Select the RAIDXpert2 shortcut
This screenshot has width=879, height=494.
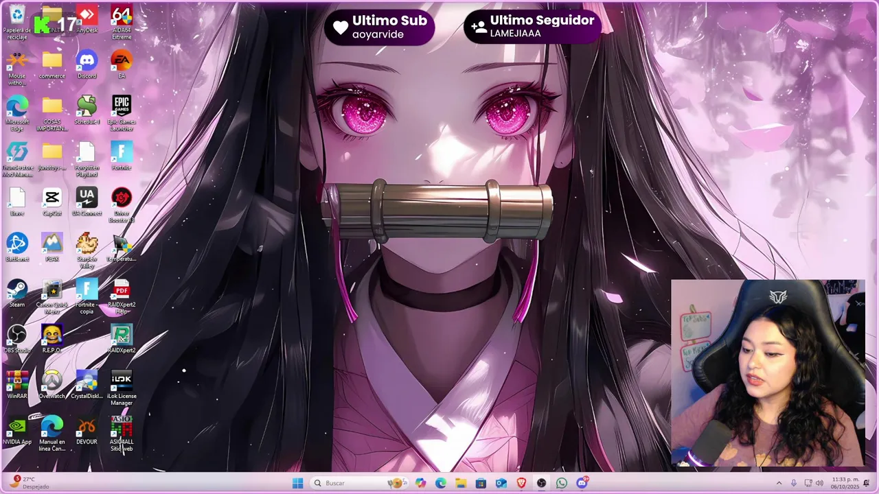pos(122,339)
